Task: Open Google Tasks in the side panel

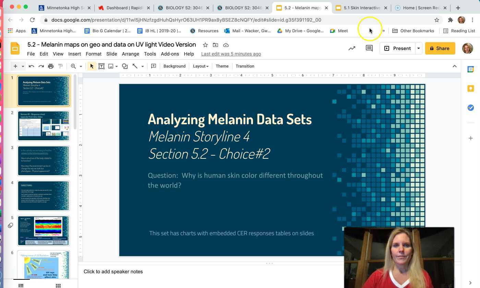Action: pos(470,107)
